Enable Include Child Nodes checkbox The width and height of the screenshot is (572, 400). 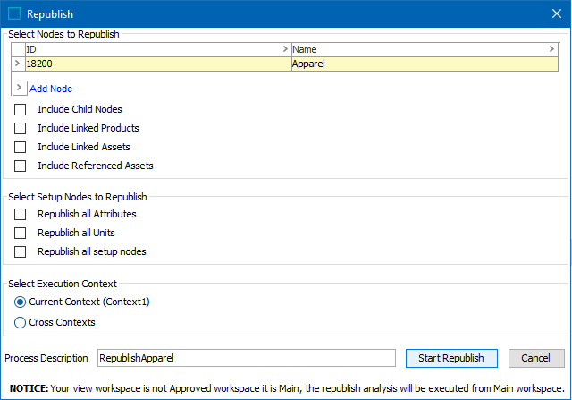click(21, 109)
